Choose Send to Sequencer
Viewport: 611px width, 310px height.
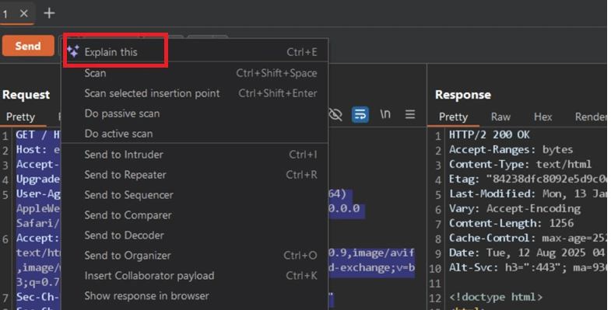click(x=195, y=195)
